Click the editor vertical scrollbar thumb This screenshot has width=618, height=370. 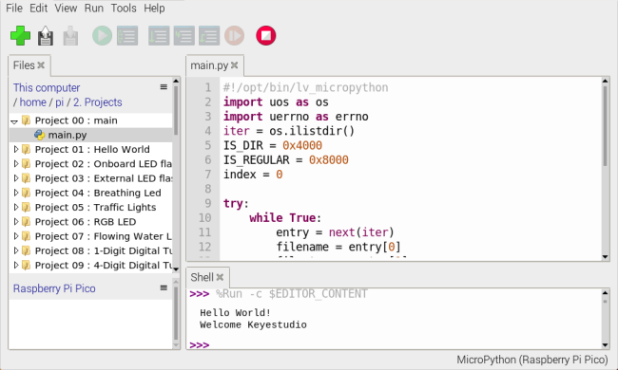606,126
